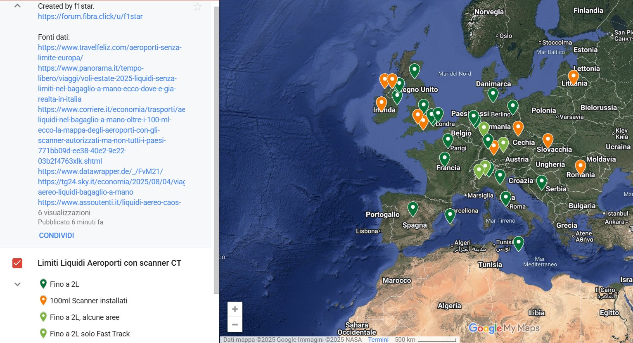Click the orange marker in Slovakia

(x=548, y=140)
